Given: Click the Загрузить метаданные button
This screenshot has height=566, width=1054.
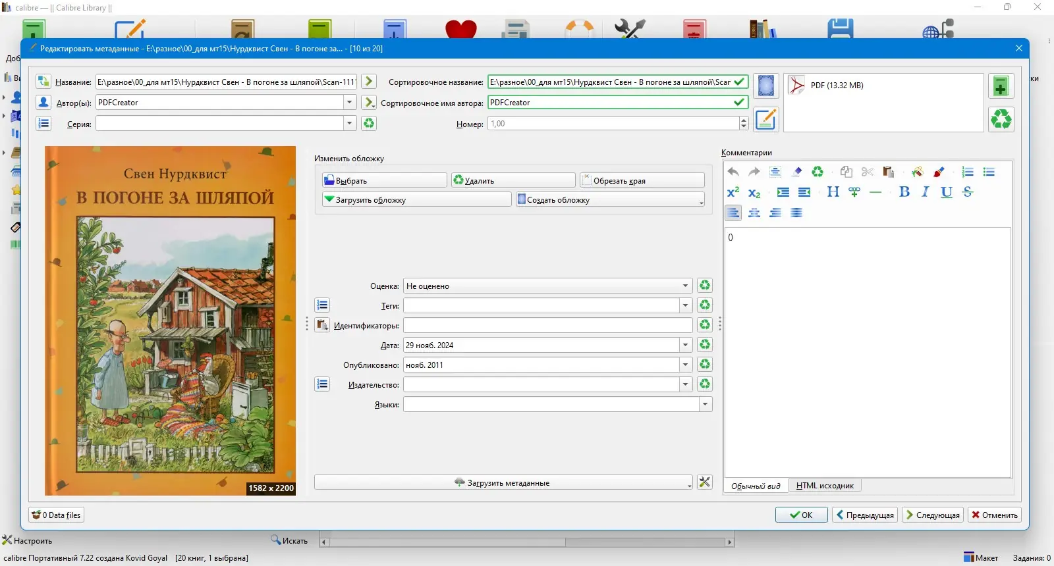Looking at the screenshot, I should [503, 482].
